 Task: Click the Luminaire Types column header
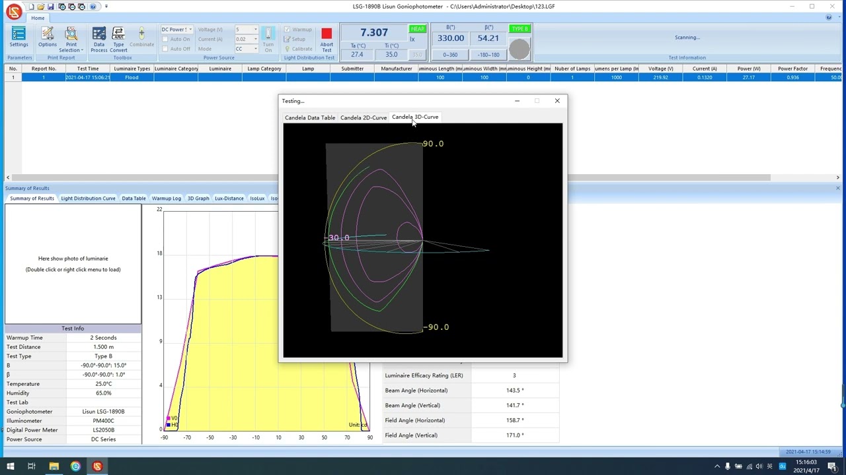132,69
